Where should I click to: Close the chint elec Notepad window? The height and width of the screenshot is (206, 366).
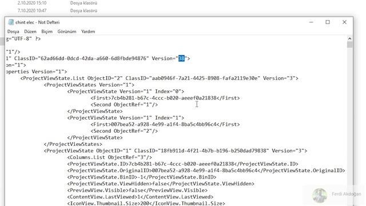point(344,22)
